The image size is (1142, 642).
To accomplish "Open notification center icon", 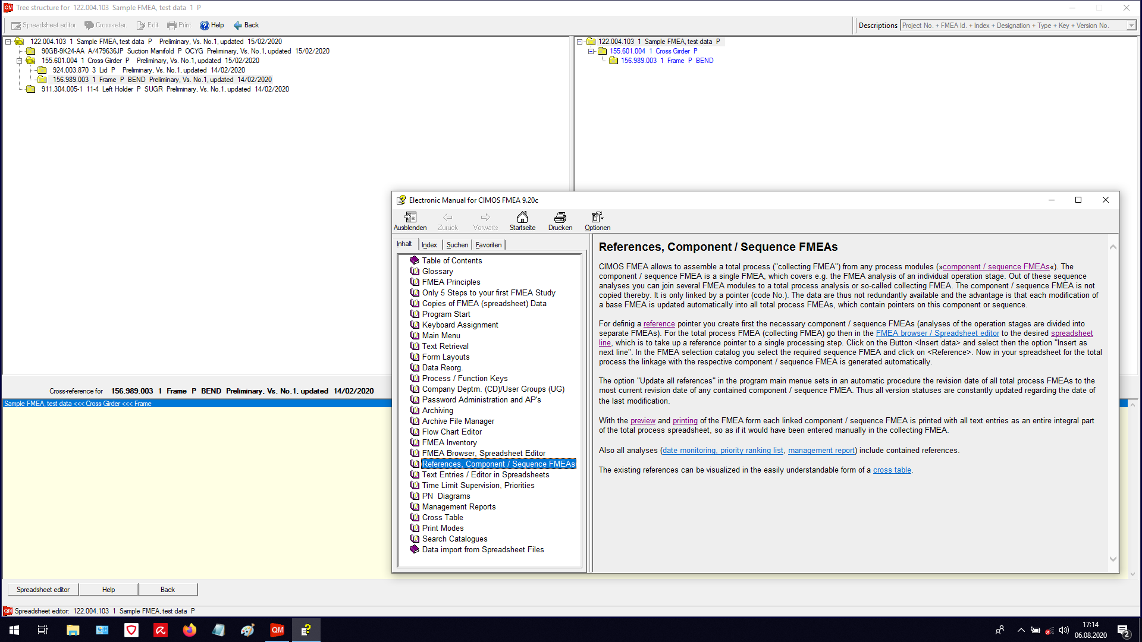I will [1124, 630].
